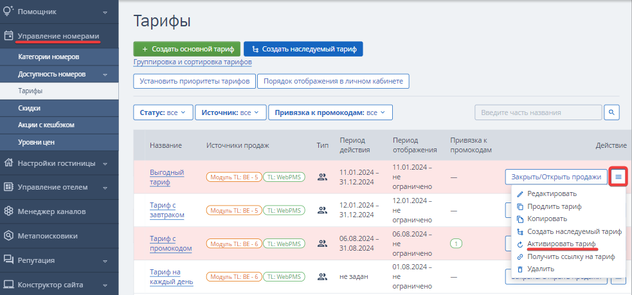
Task: Click the calendar icon beside Управление номерами
Action: click(x=8, y=36)
